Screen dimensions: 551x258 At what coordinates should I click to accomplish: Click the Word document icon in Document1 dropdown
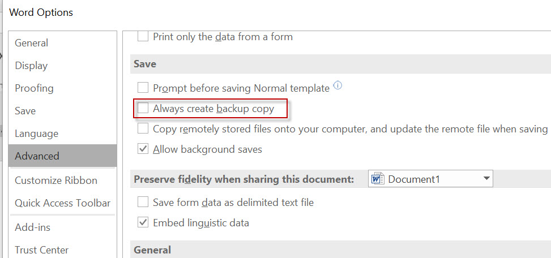click(x=378, y=179)
